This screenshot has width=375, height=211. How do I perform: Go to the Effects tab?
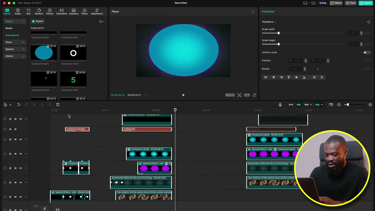tap(50, 11)
